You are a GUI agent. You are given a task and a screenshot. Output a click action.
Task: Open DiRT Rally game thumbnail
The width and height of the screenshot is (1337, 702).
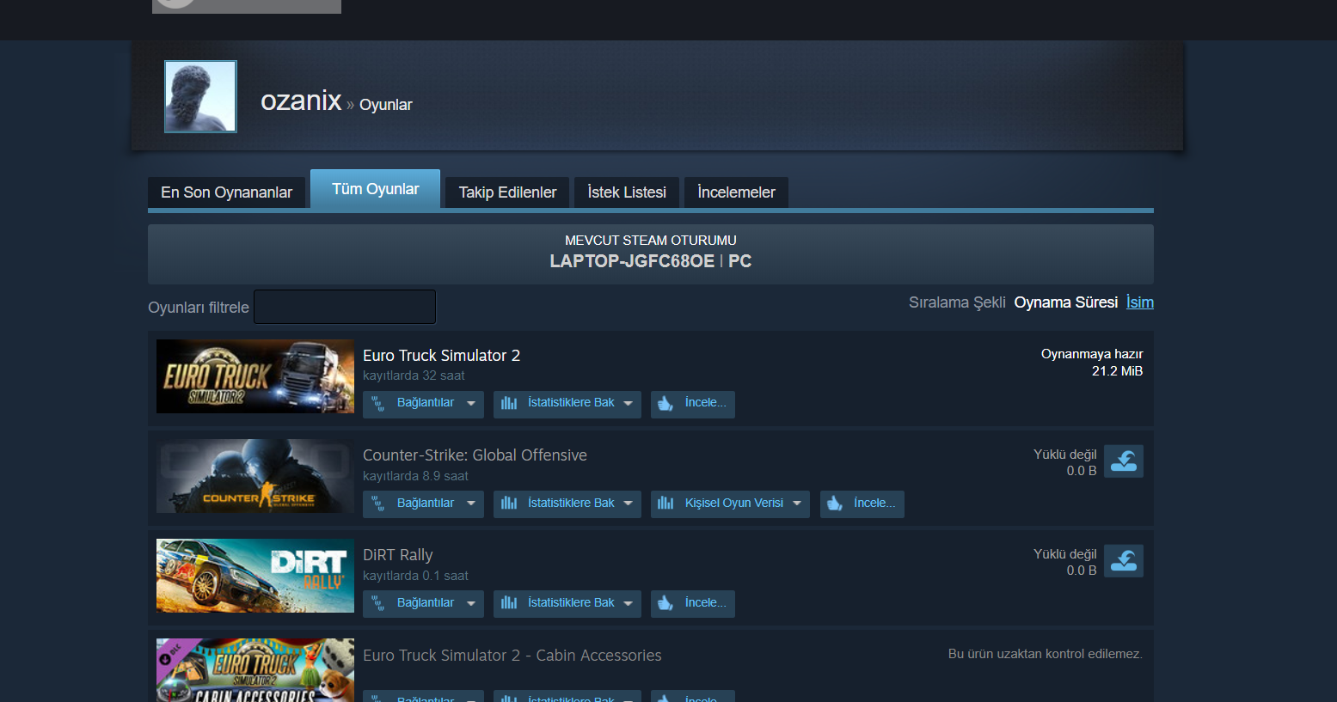click(x=255, y=576)
